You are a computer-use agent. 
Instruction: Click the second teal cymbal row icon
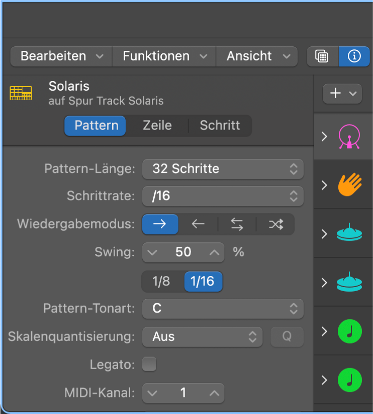point(349,282)
